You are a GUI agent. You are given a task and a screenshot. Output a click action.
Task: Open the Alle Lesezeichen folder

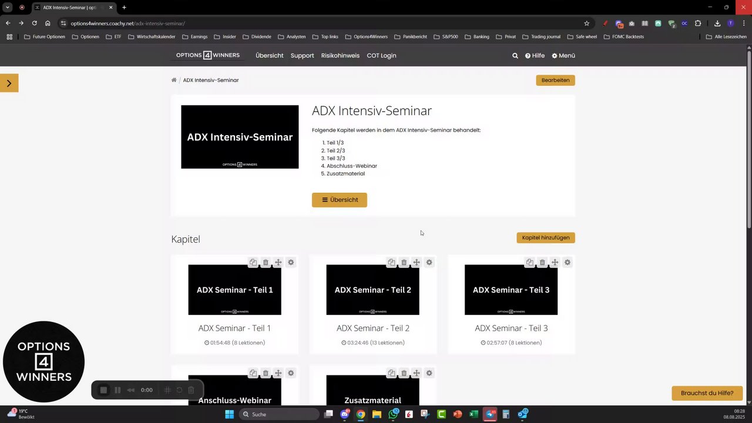726,36
